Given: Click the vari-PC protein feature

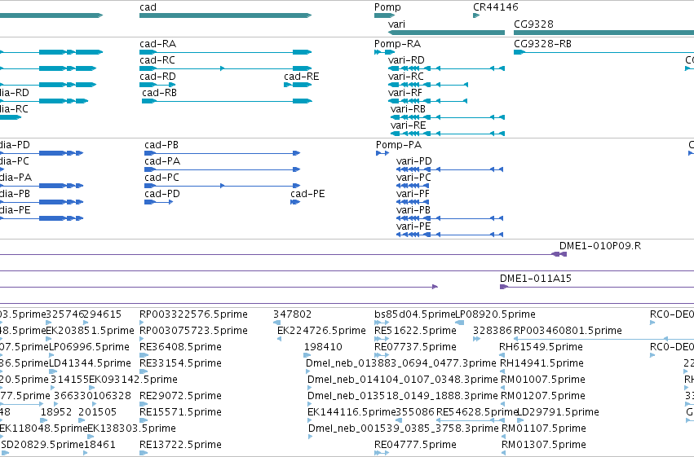Looking at the screenshot, I should (x=413, y=186).
